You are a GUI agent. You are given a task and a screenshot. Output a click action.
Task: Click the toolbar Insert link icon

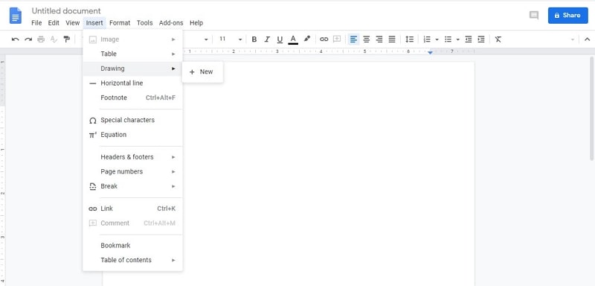pyautogui.click(x=324, y=39)
